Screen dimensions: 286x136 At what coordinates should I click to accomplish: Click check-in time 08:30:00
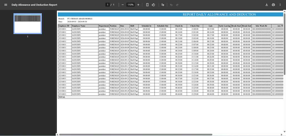point(179,63)
